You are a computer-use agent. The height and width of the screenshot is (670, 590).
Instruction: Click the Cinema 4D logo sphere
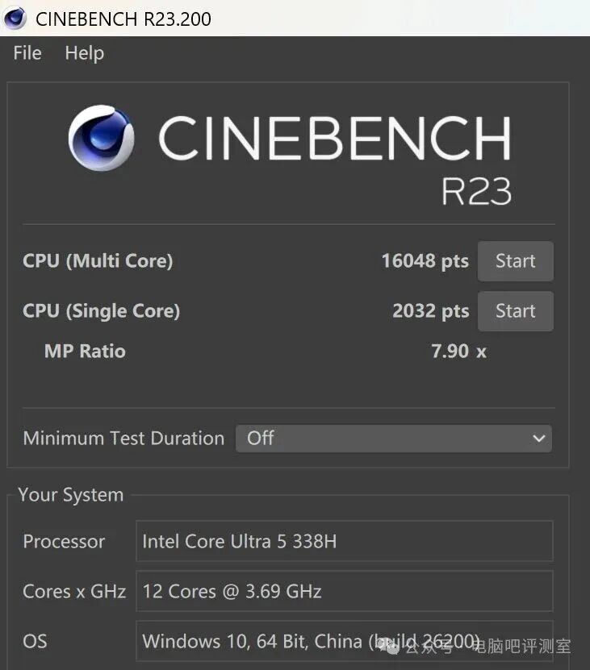101,137
